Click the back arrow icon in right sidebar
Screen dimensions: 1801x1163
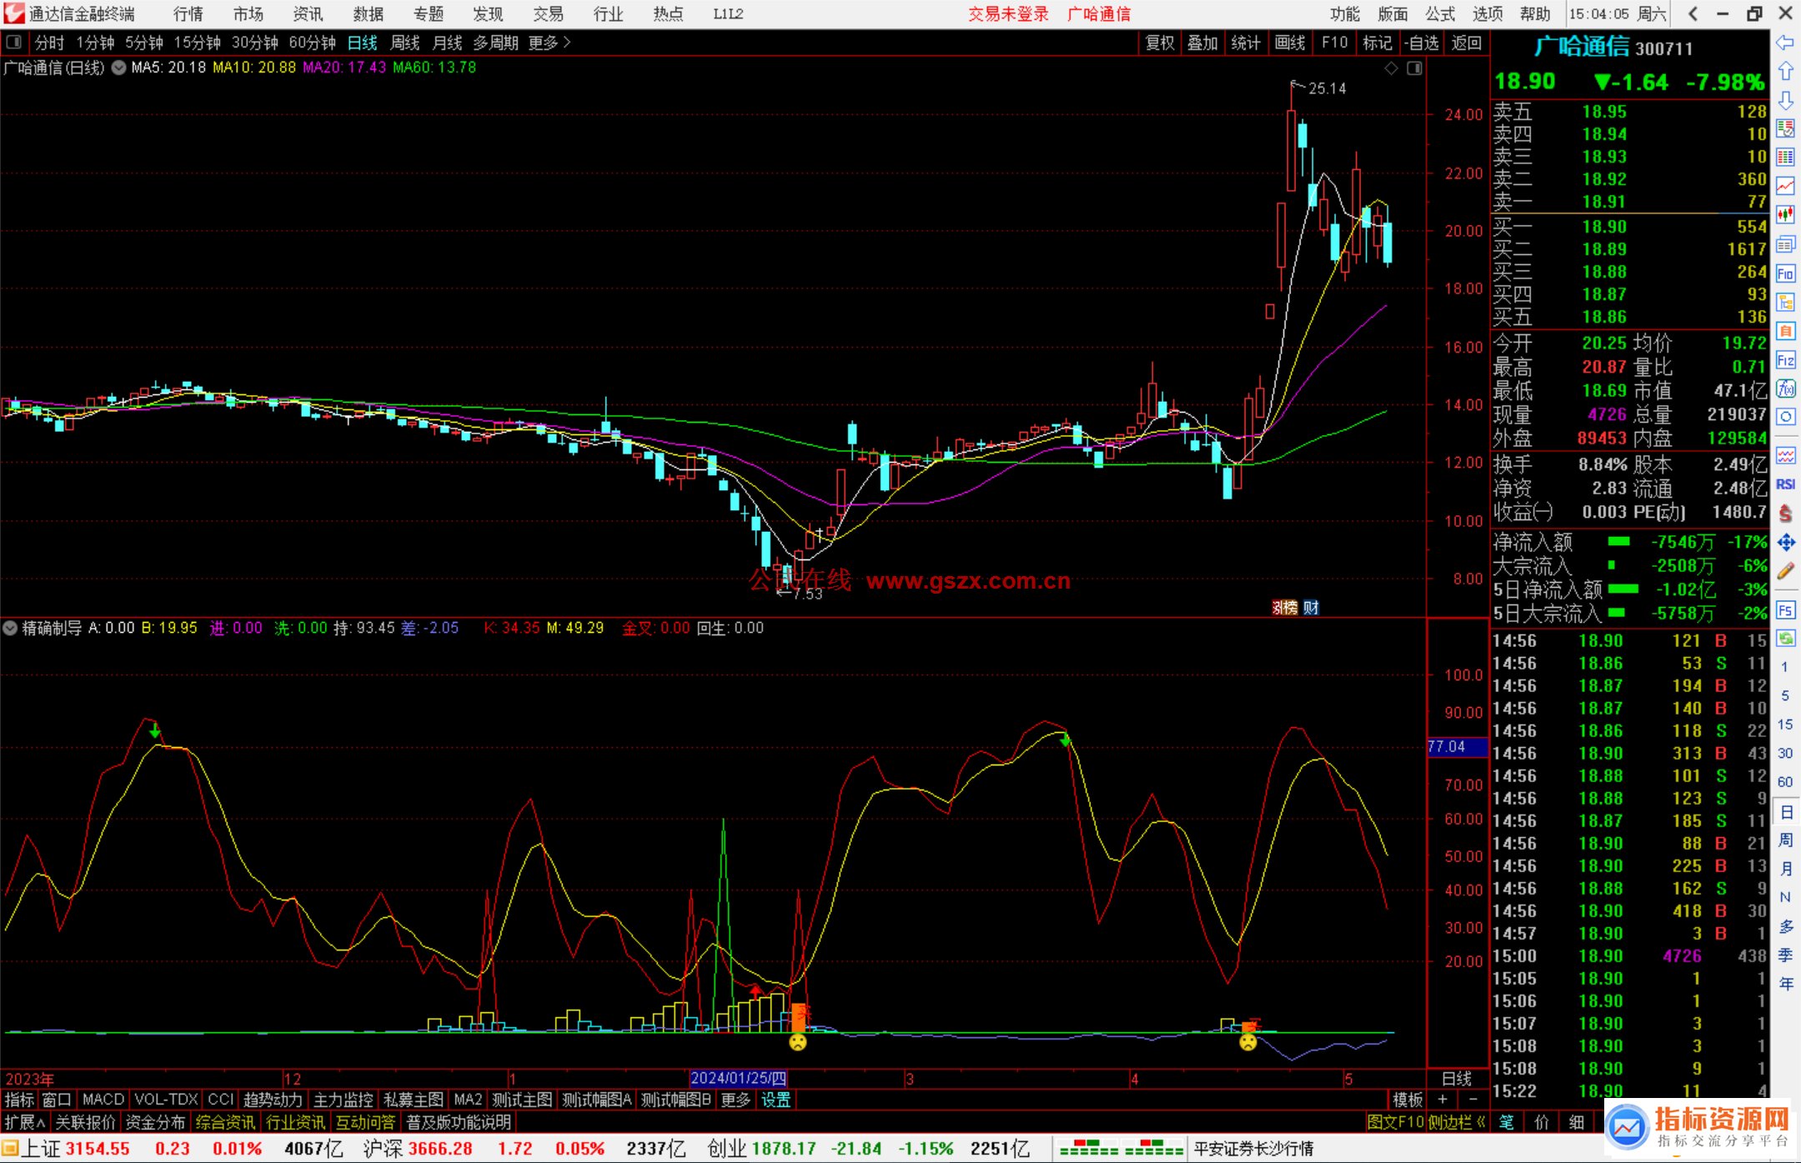1785,43
